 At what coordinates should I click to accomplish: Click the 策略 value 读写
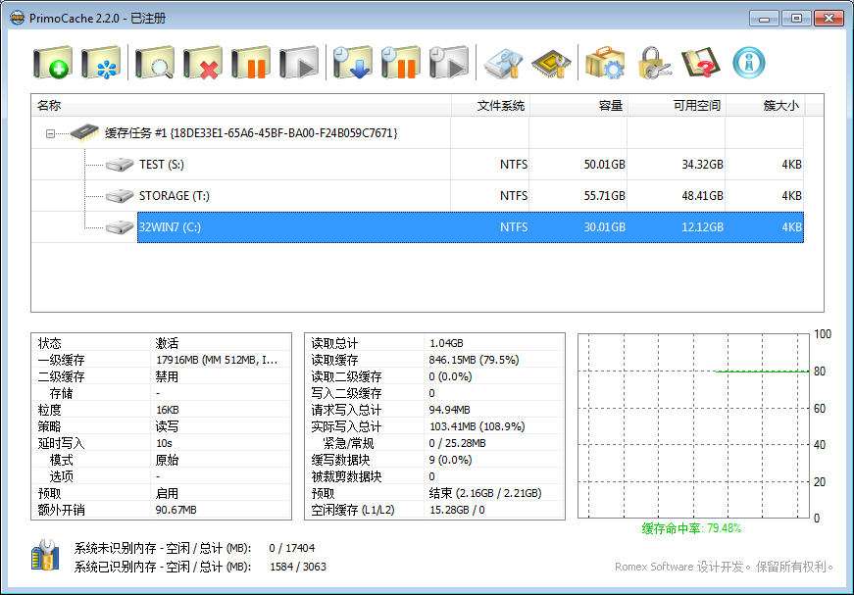[x=168, y=426]
